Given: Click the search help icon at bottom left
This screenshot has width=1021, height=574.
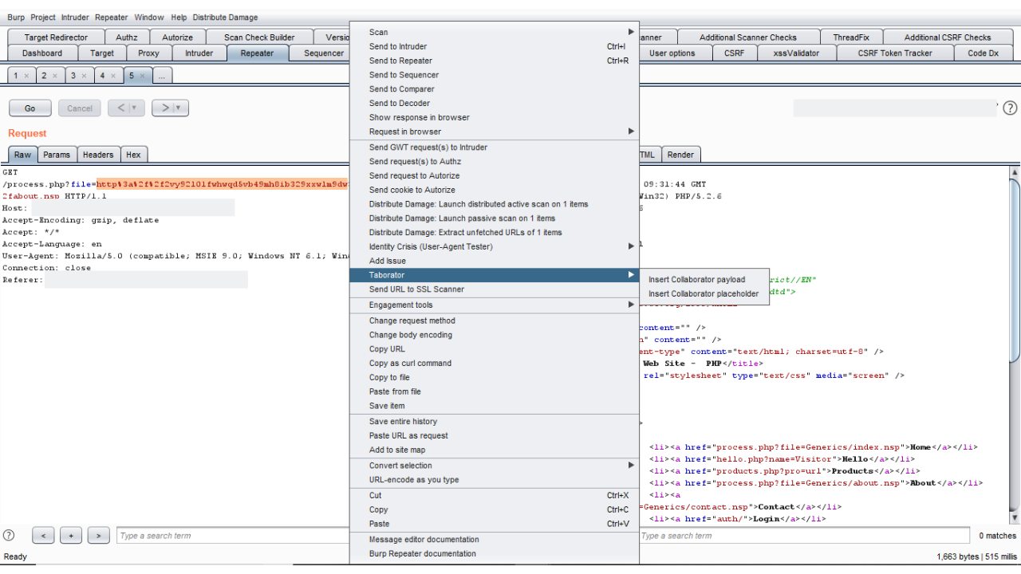Looking at the screenshot, I should [x=10, y=535].
